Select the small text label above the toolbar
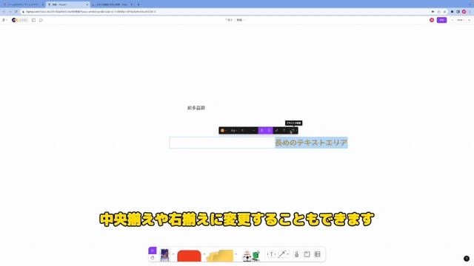This screenshot has width=474, height=266. click(196, 108)
